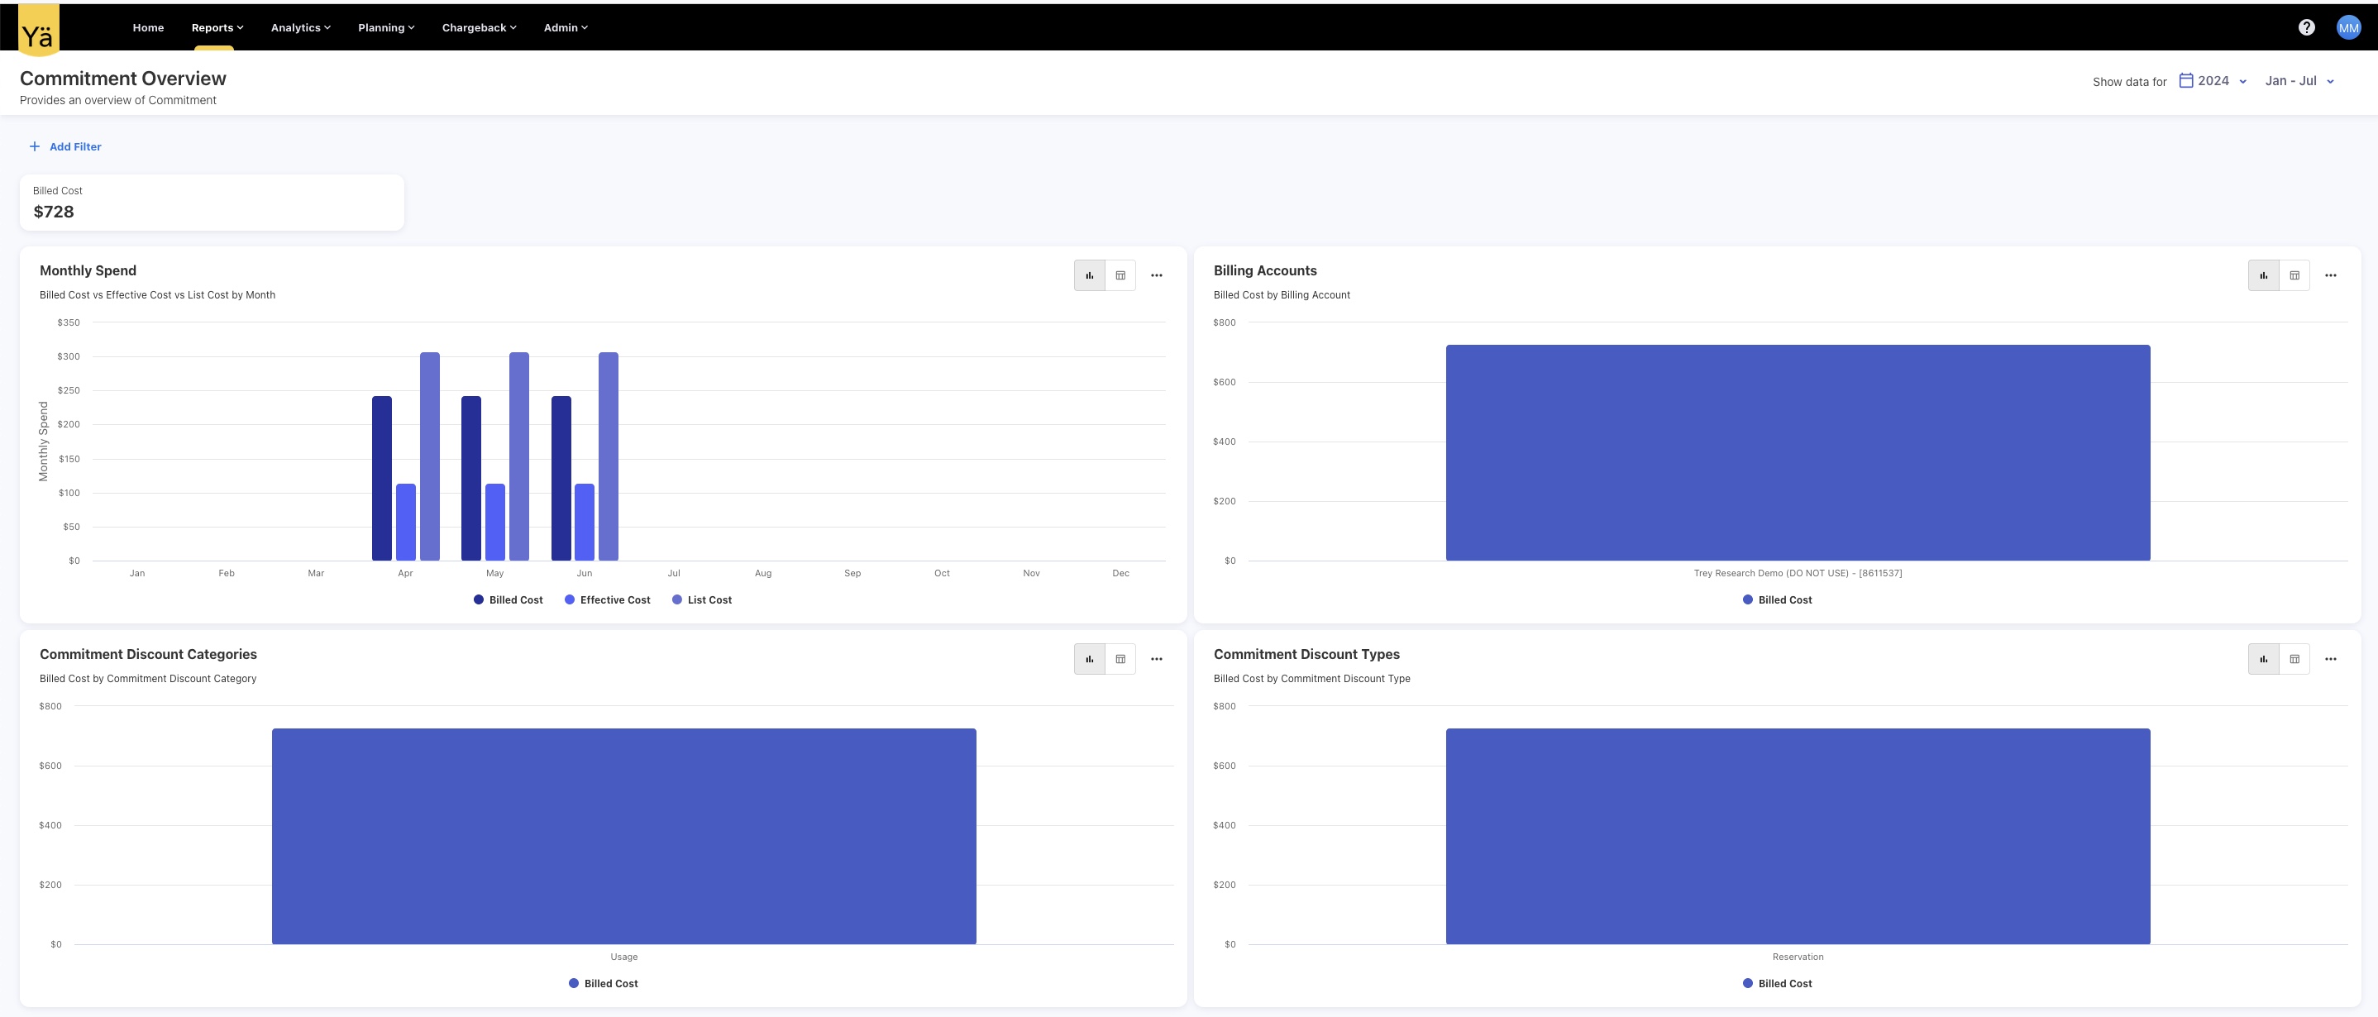Toggle Effective Cost legend series
Viewport: 2378px width, 1017px height.
[x=608, y=599]
